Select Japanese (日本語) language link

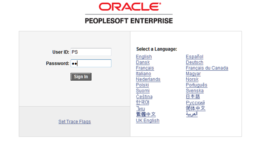click(x=193, y=96)
